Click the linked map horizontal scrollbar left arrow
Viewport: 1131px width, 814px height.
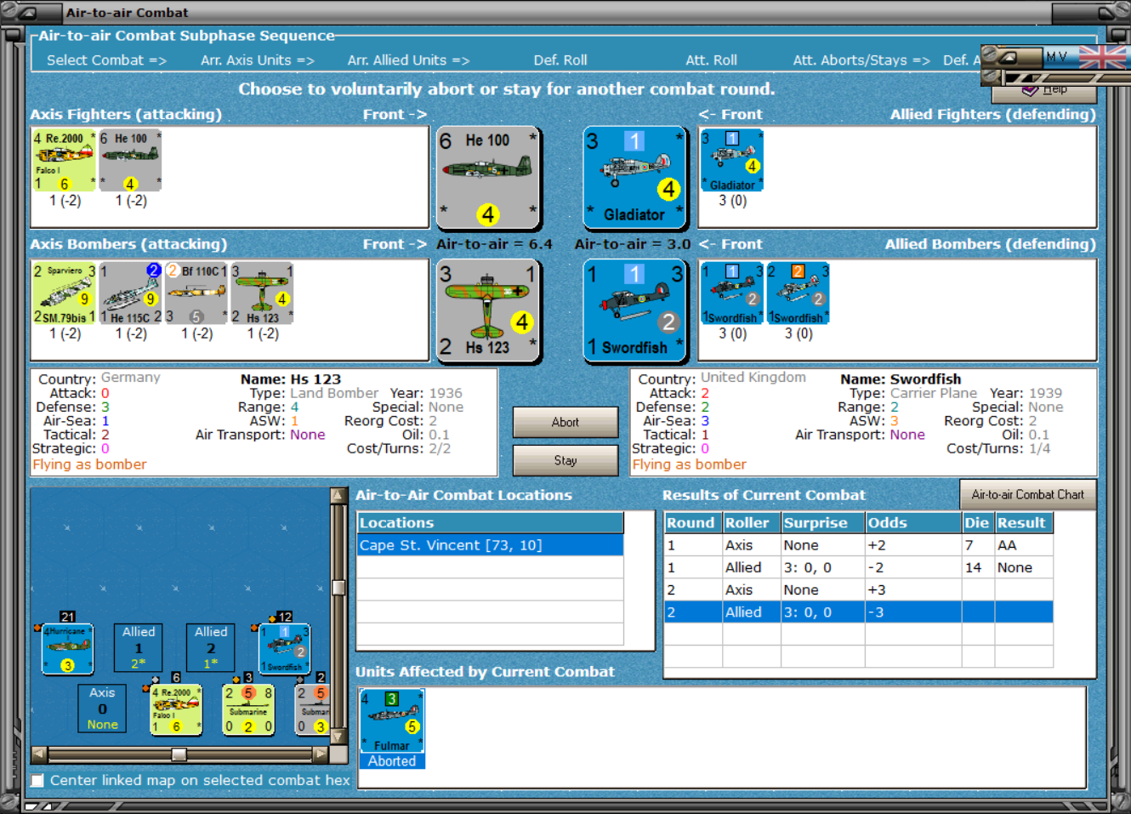[x=39, y=754]
